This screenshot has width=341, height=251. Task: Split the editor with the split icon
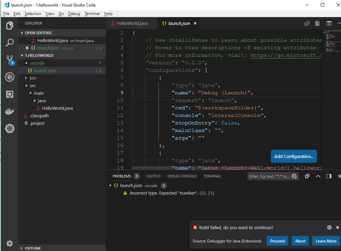click(329, 24)
